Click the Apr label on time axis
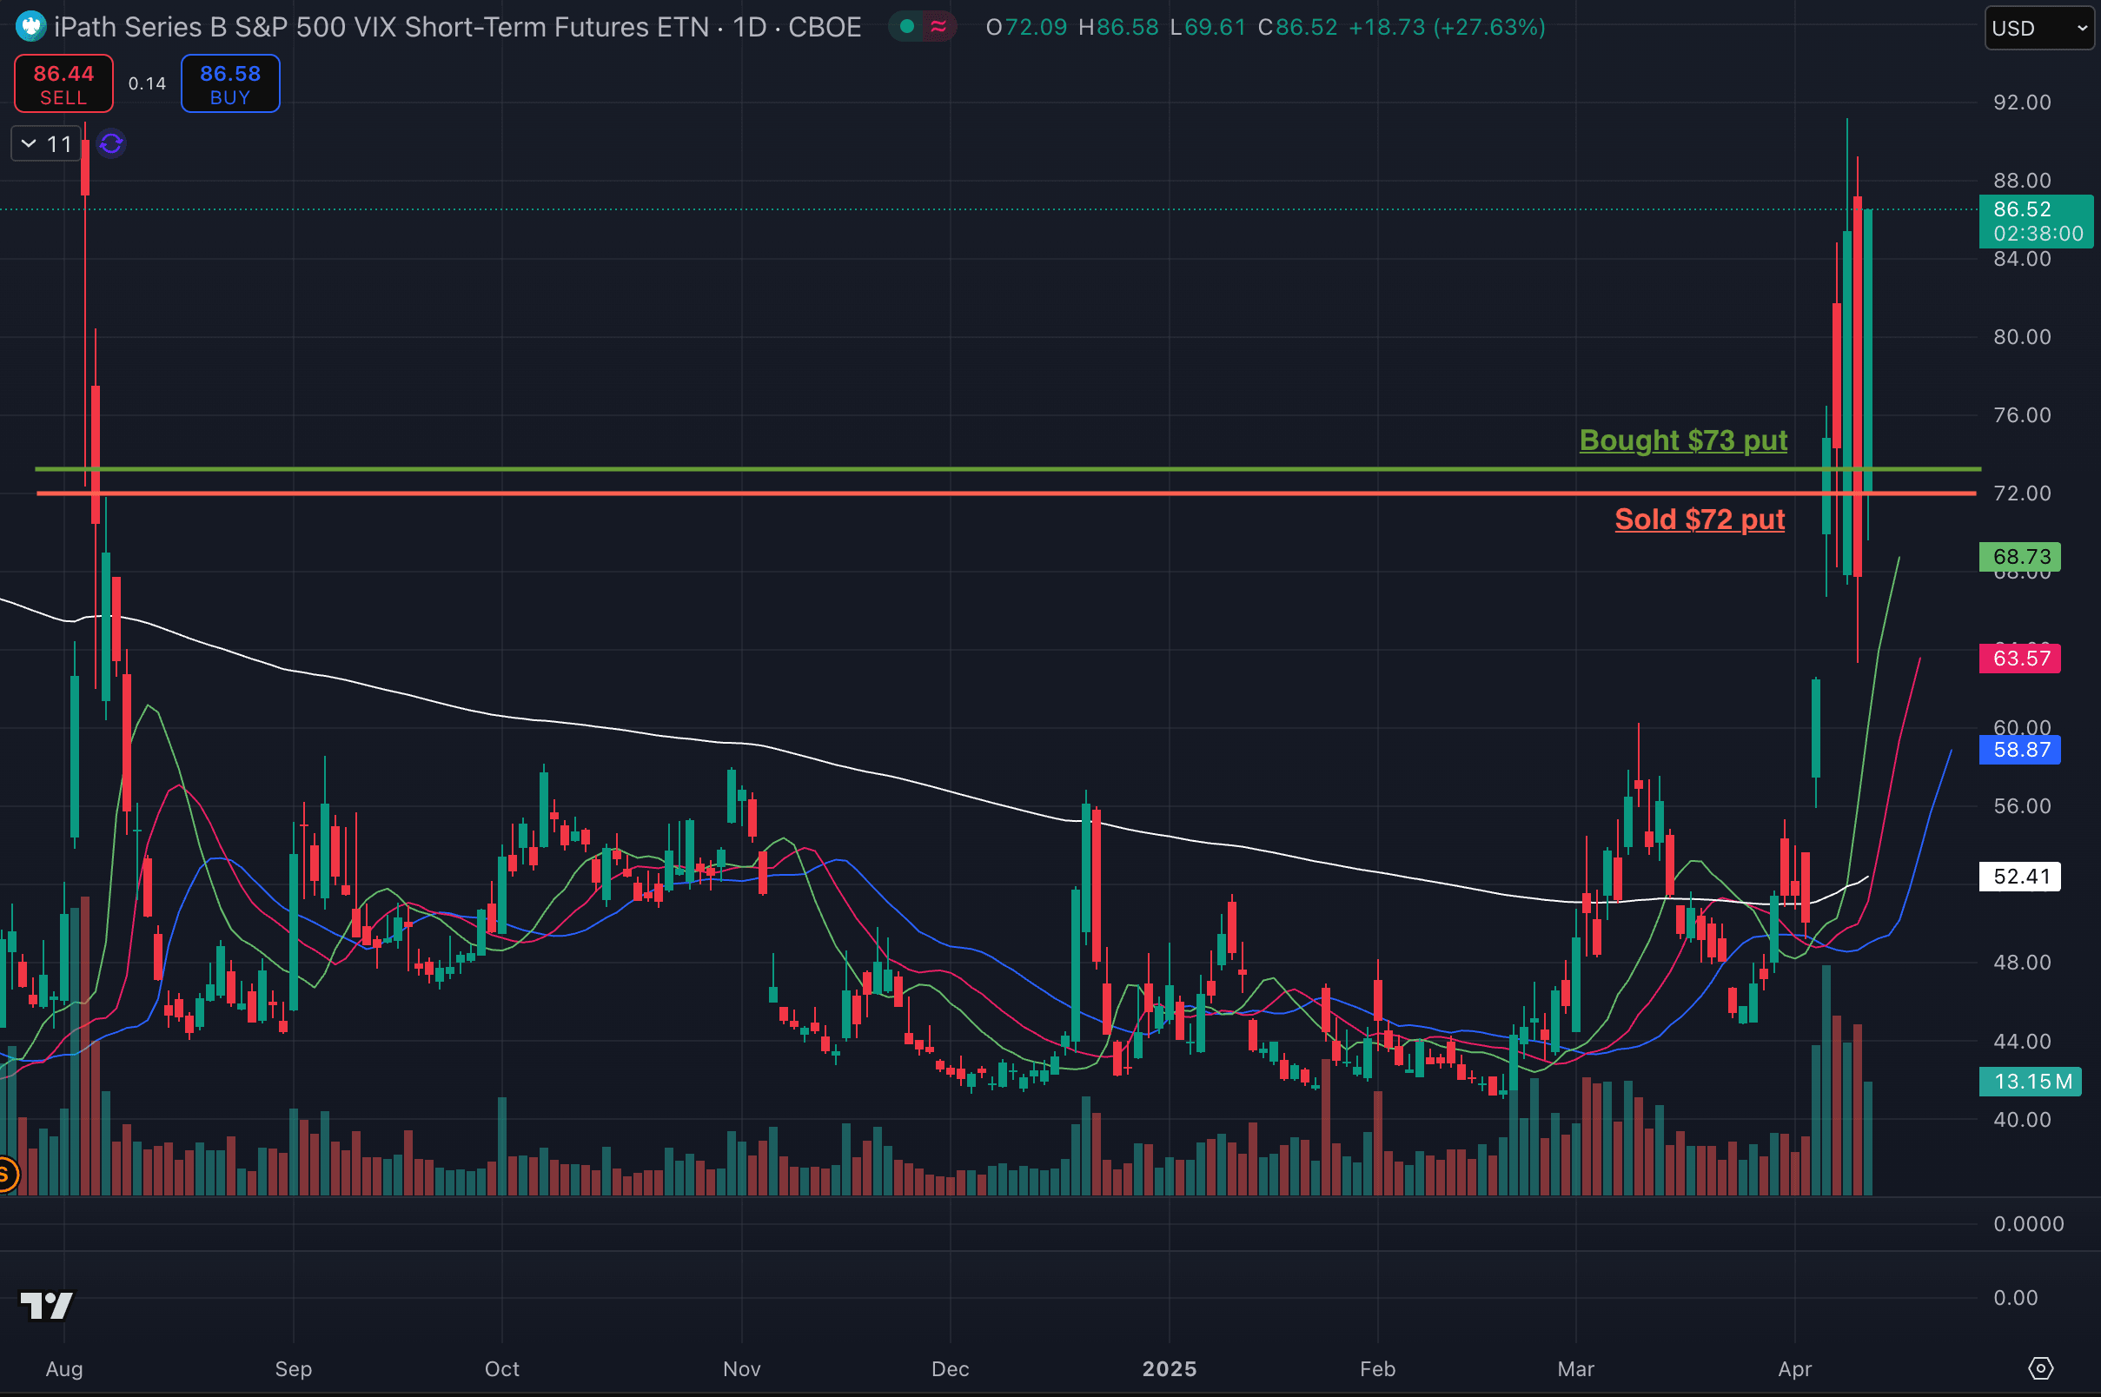Image resolution: width=2101 pixels, height=1397 pixels. click(1794, 1368)
